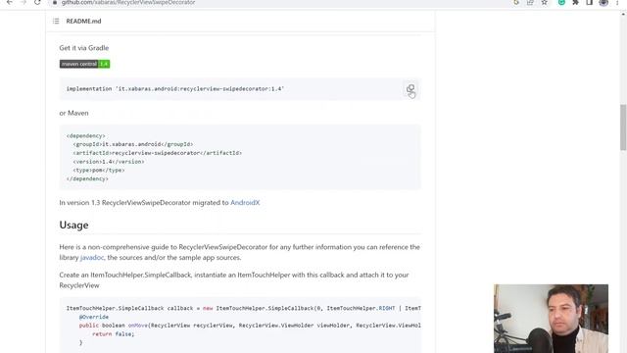
Task: Open the Chrome profile avatar
Action: click(x=603, y=2)
